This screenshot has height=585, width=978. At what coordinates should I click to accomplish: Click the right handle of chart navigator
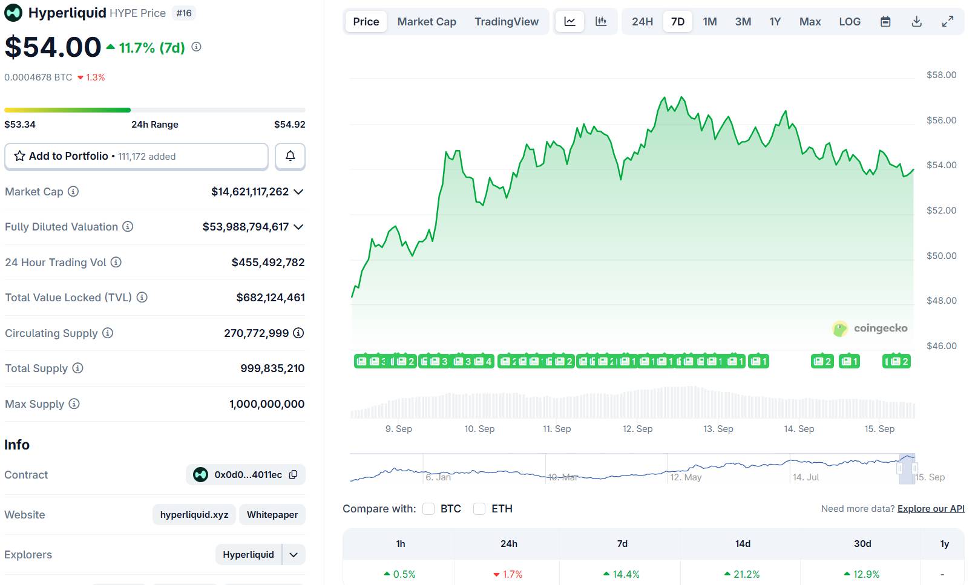click(x=915, y=469)
